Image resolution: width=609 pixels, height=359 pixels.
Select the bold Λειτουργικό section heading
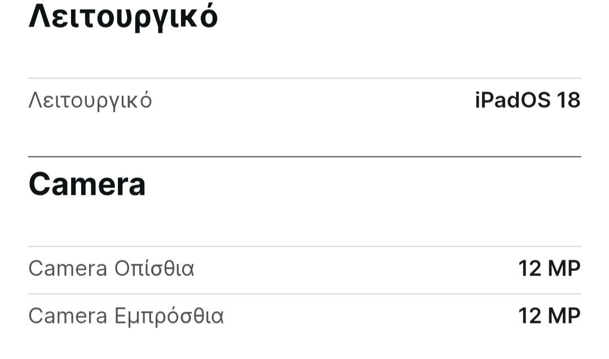pos(123,17)
